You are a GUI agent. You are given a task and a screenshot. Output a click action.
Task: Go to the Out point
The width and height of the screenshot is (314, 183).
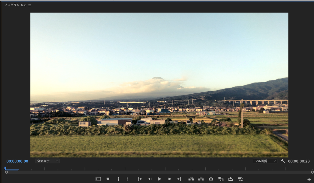click(179, 179)
